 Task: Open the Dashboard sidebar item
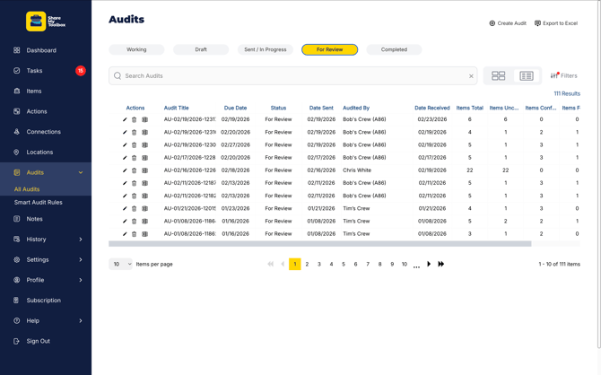click(41, 50)
